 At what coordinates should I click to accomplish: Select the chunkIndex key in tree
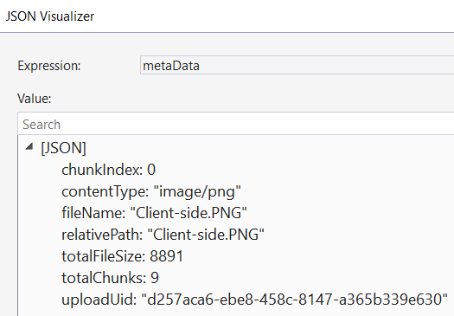tap(102, 170)
